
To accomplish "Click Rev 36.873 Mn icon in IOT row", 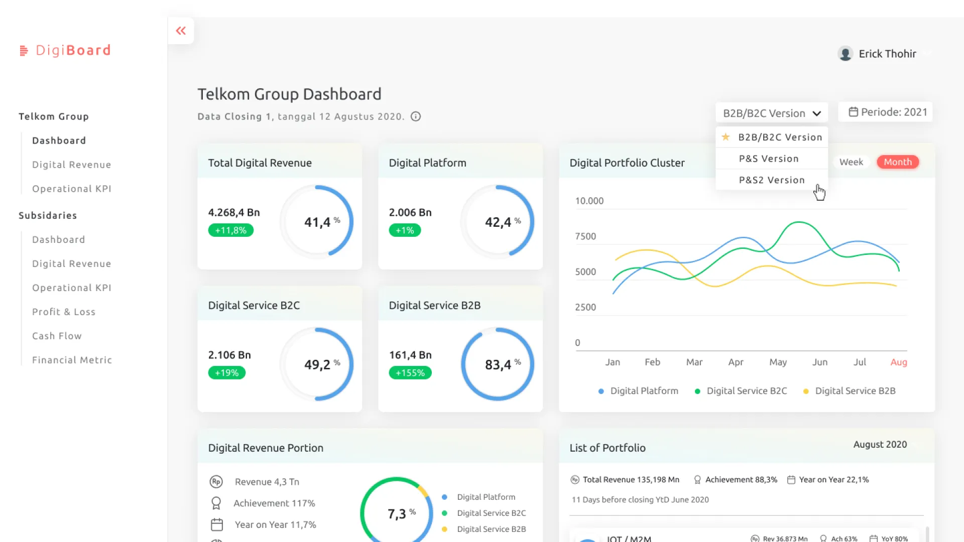I will pyautogui.click(x=755, y=538).
